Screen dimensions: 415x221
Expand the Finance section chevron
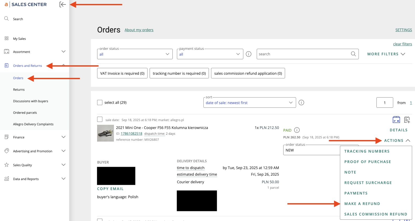(64, 137)
